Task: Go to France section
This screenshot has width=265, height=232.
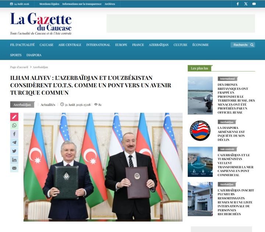Action: point(138,45)
